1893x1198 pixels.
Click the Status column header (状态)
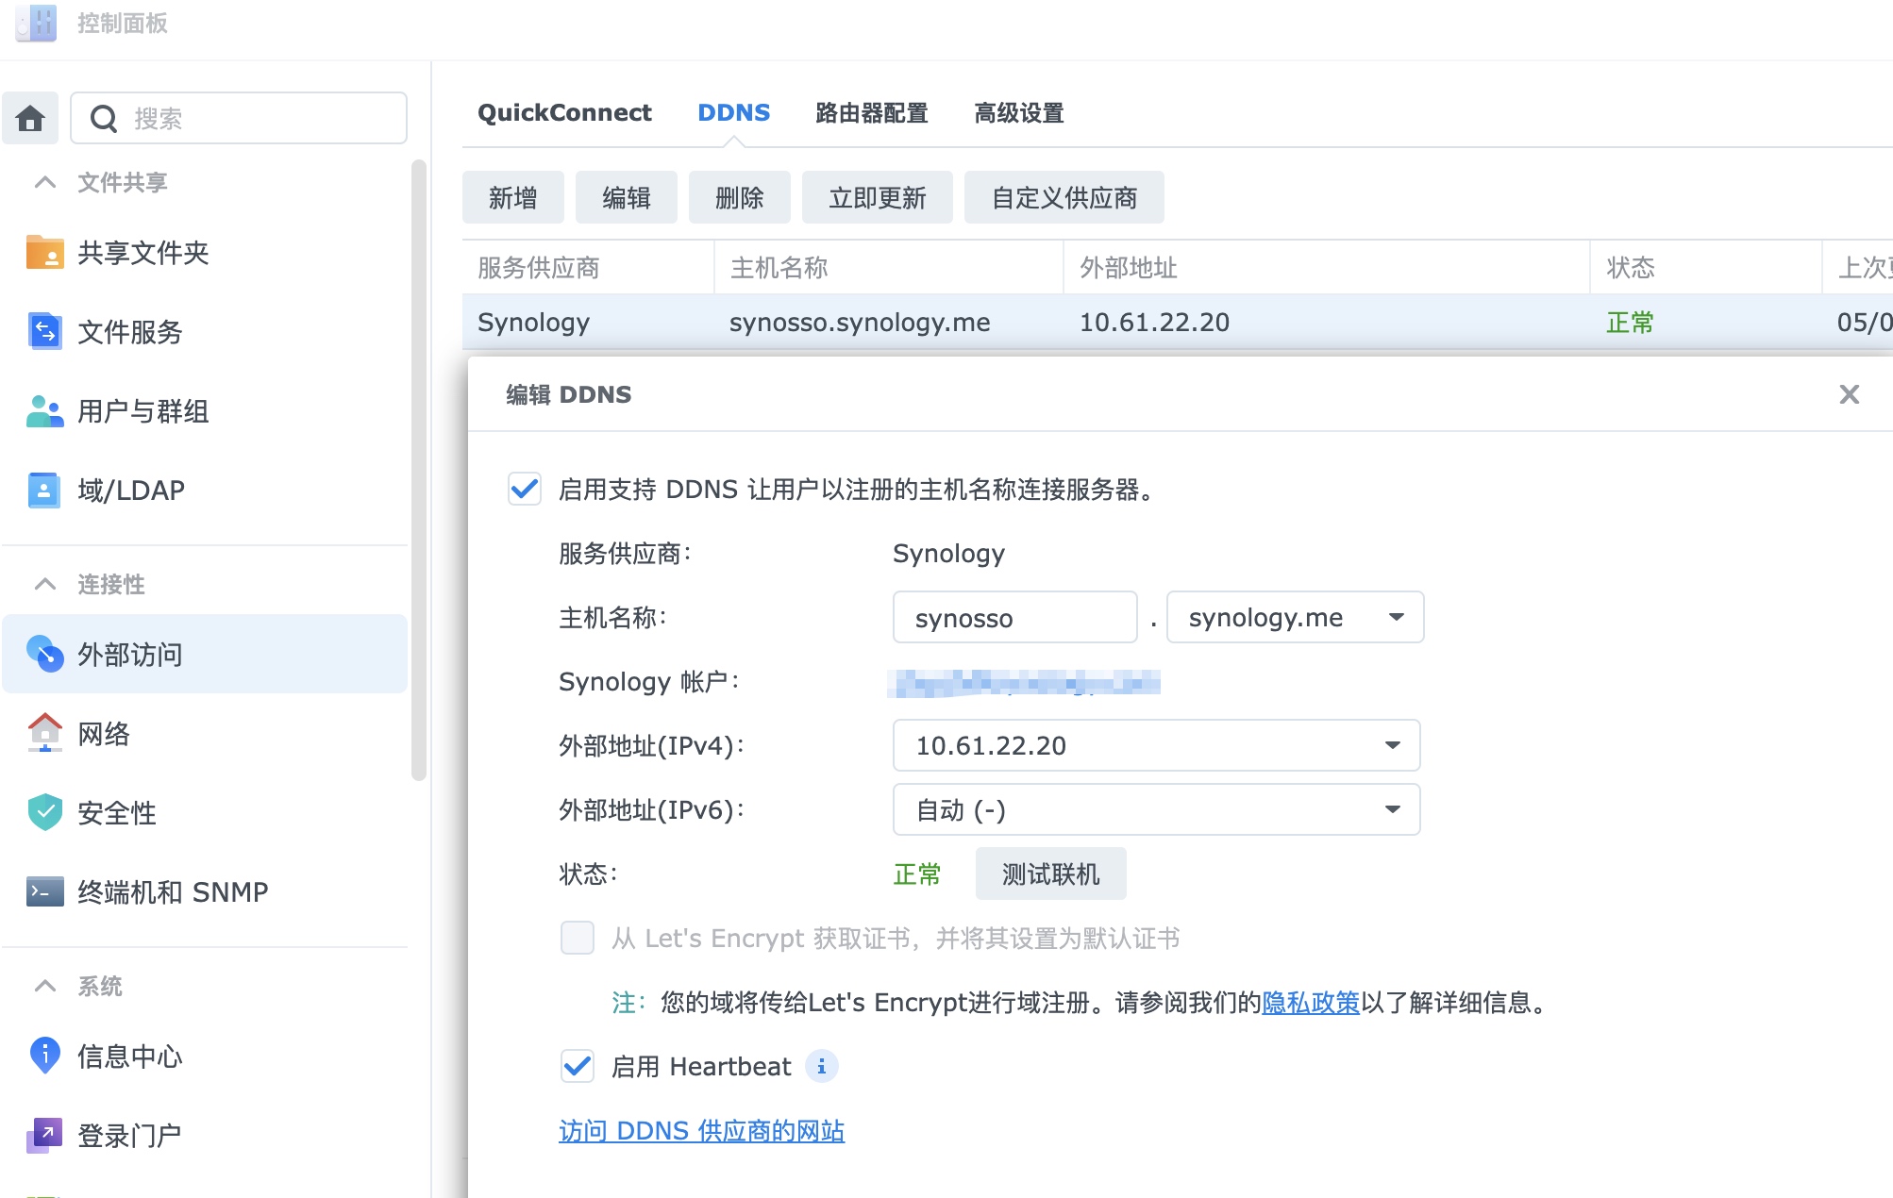click(1705, 268)
